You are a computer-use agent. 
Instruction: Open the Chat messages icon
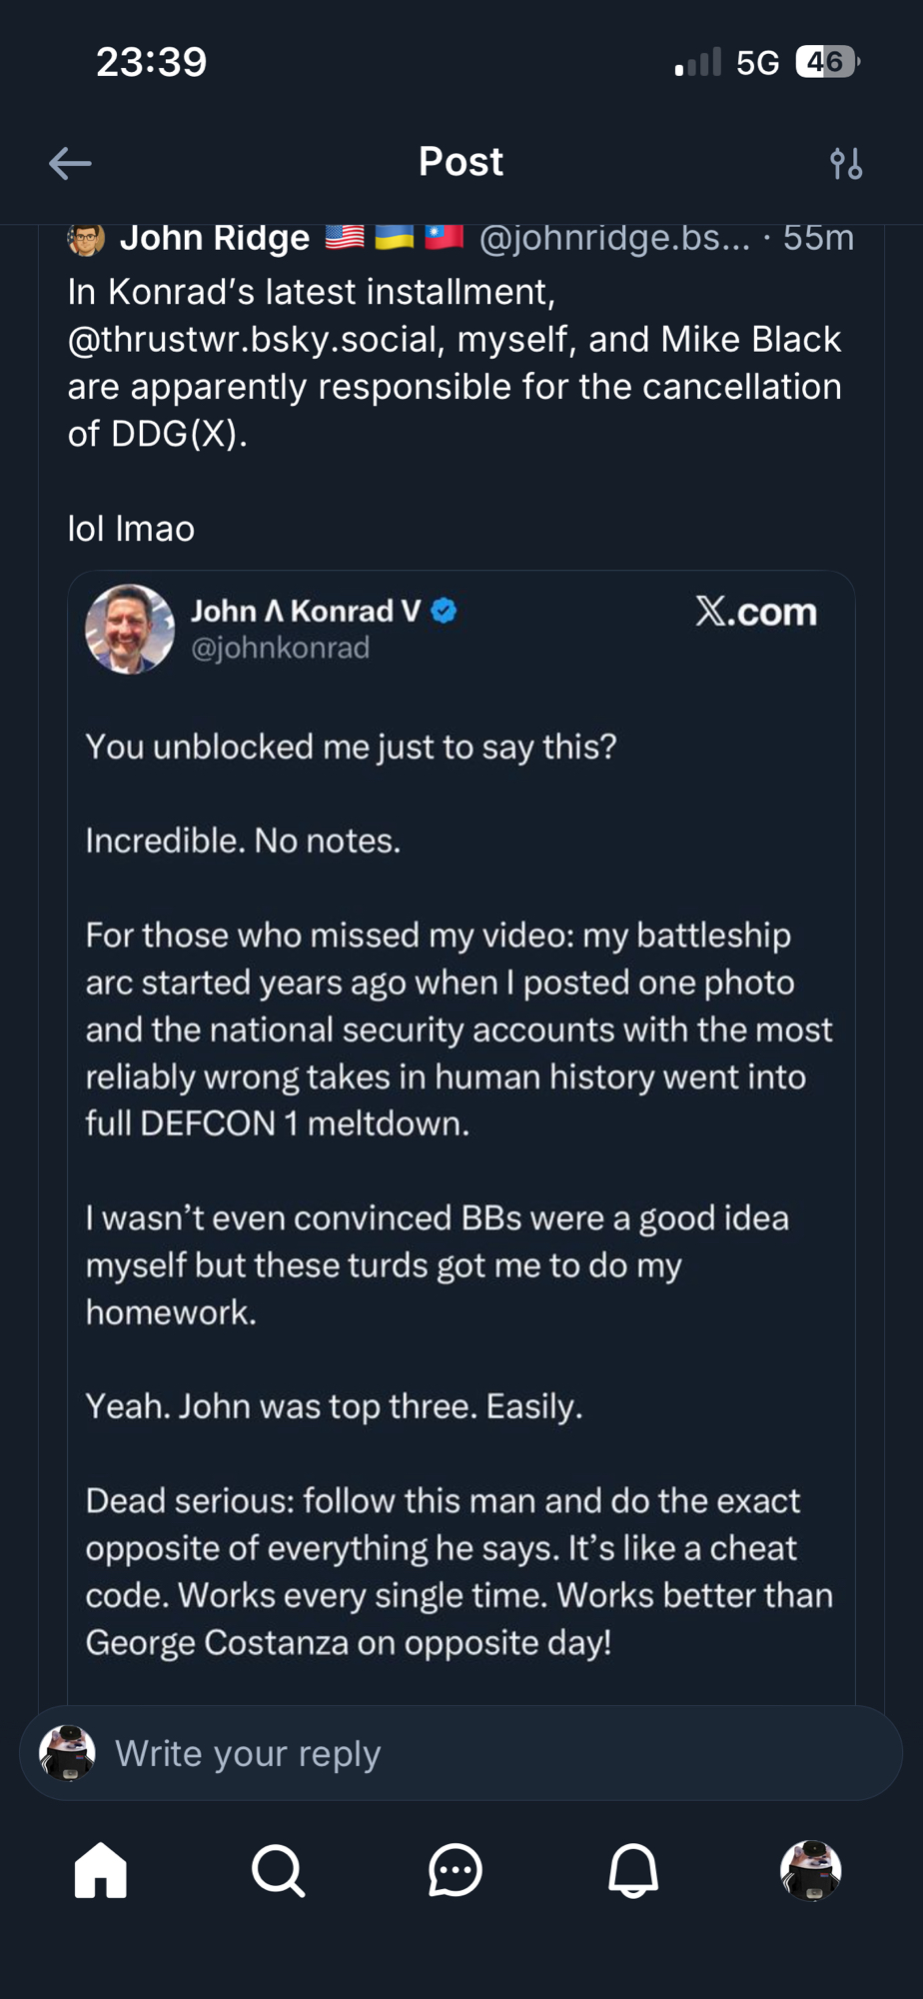[456, 1870]
